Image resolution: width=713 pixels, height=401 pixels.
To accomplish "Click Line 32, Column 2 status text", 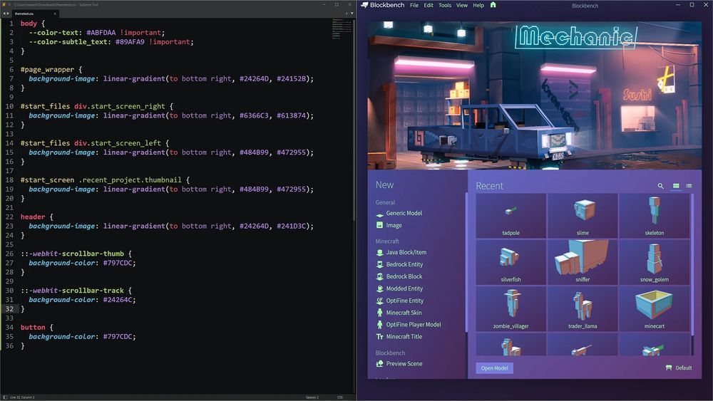I will pos(22,397).
